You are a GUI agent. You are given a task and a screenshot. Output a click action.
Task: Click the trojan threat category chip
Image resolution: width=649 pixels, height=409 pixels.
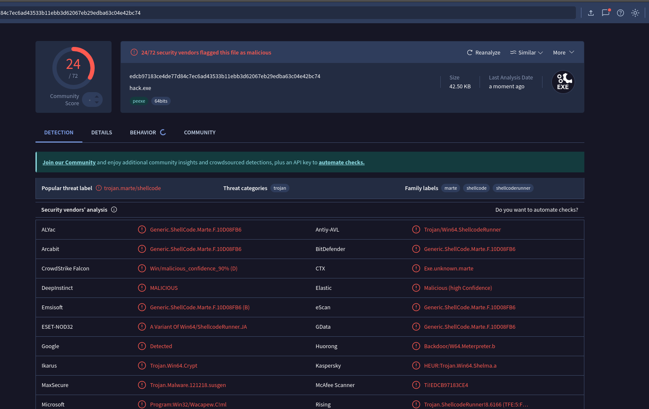coord(280,188)
